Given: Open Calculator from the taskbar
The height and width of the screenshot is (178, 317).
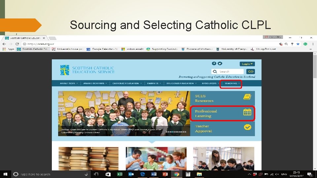Looking at the screenshot, I should [188, 174].
